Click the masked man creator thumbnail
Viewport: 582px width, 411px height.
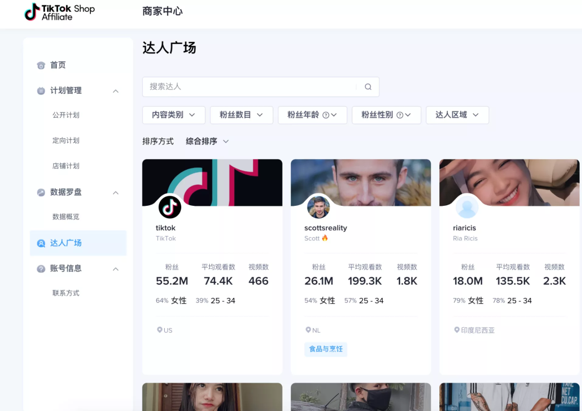tap(361, 397)
